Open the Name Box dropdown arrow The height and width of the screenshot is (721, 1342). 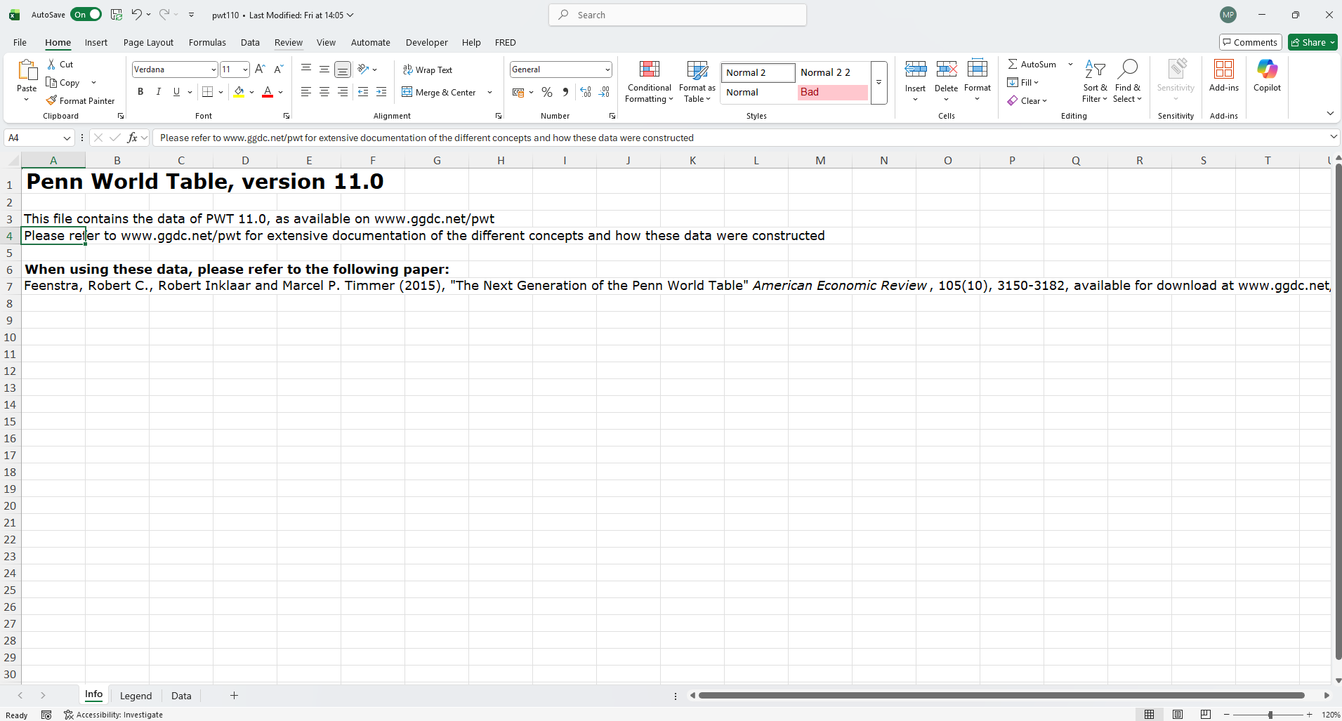pos(67,138)
